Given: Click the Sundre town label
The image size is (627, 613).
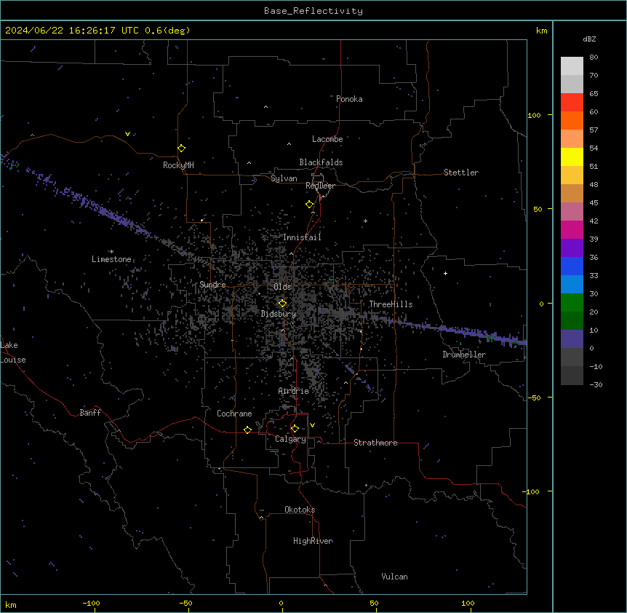Looking at the screenshot, I should point(212,285).
